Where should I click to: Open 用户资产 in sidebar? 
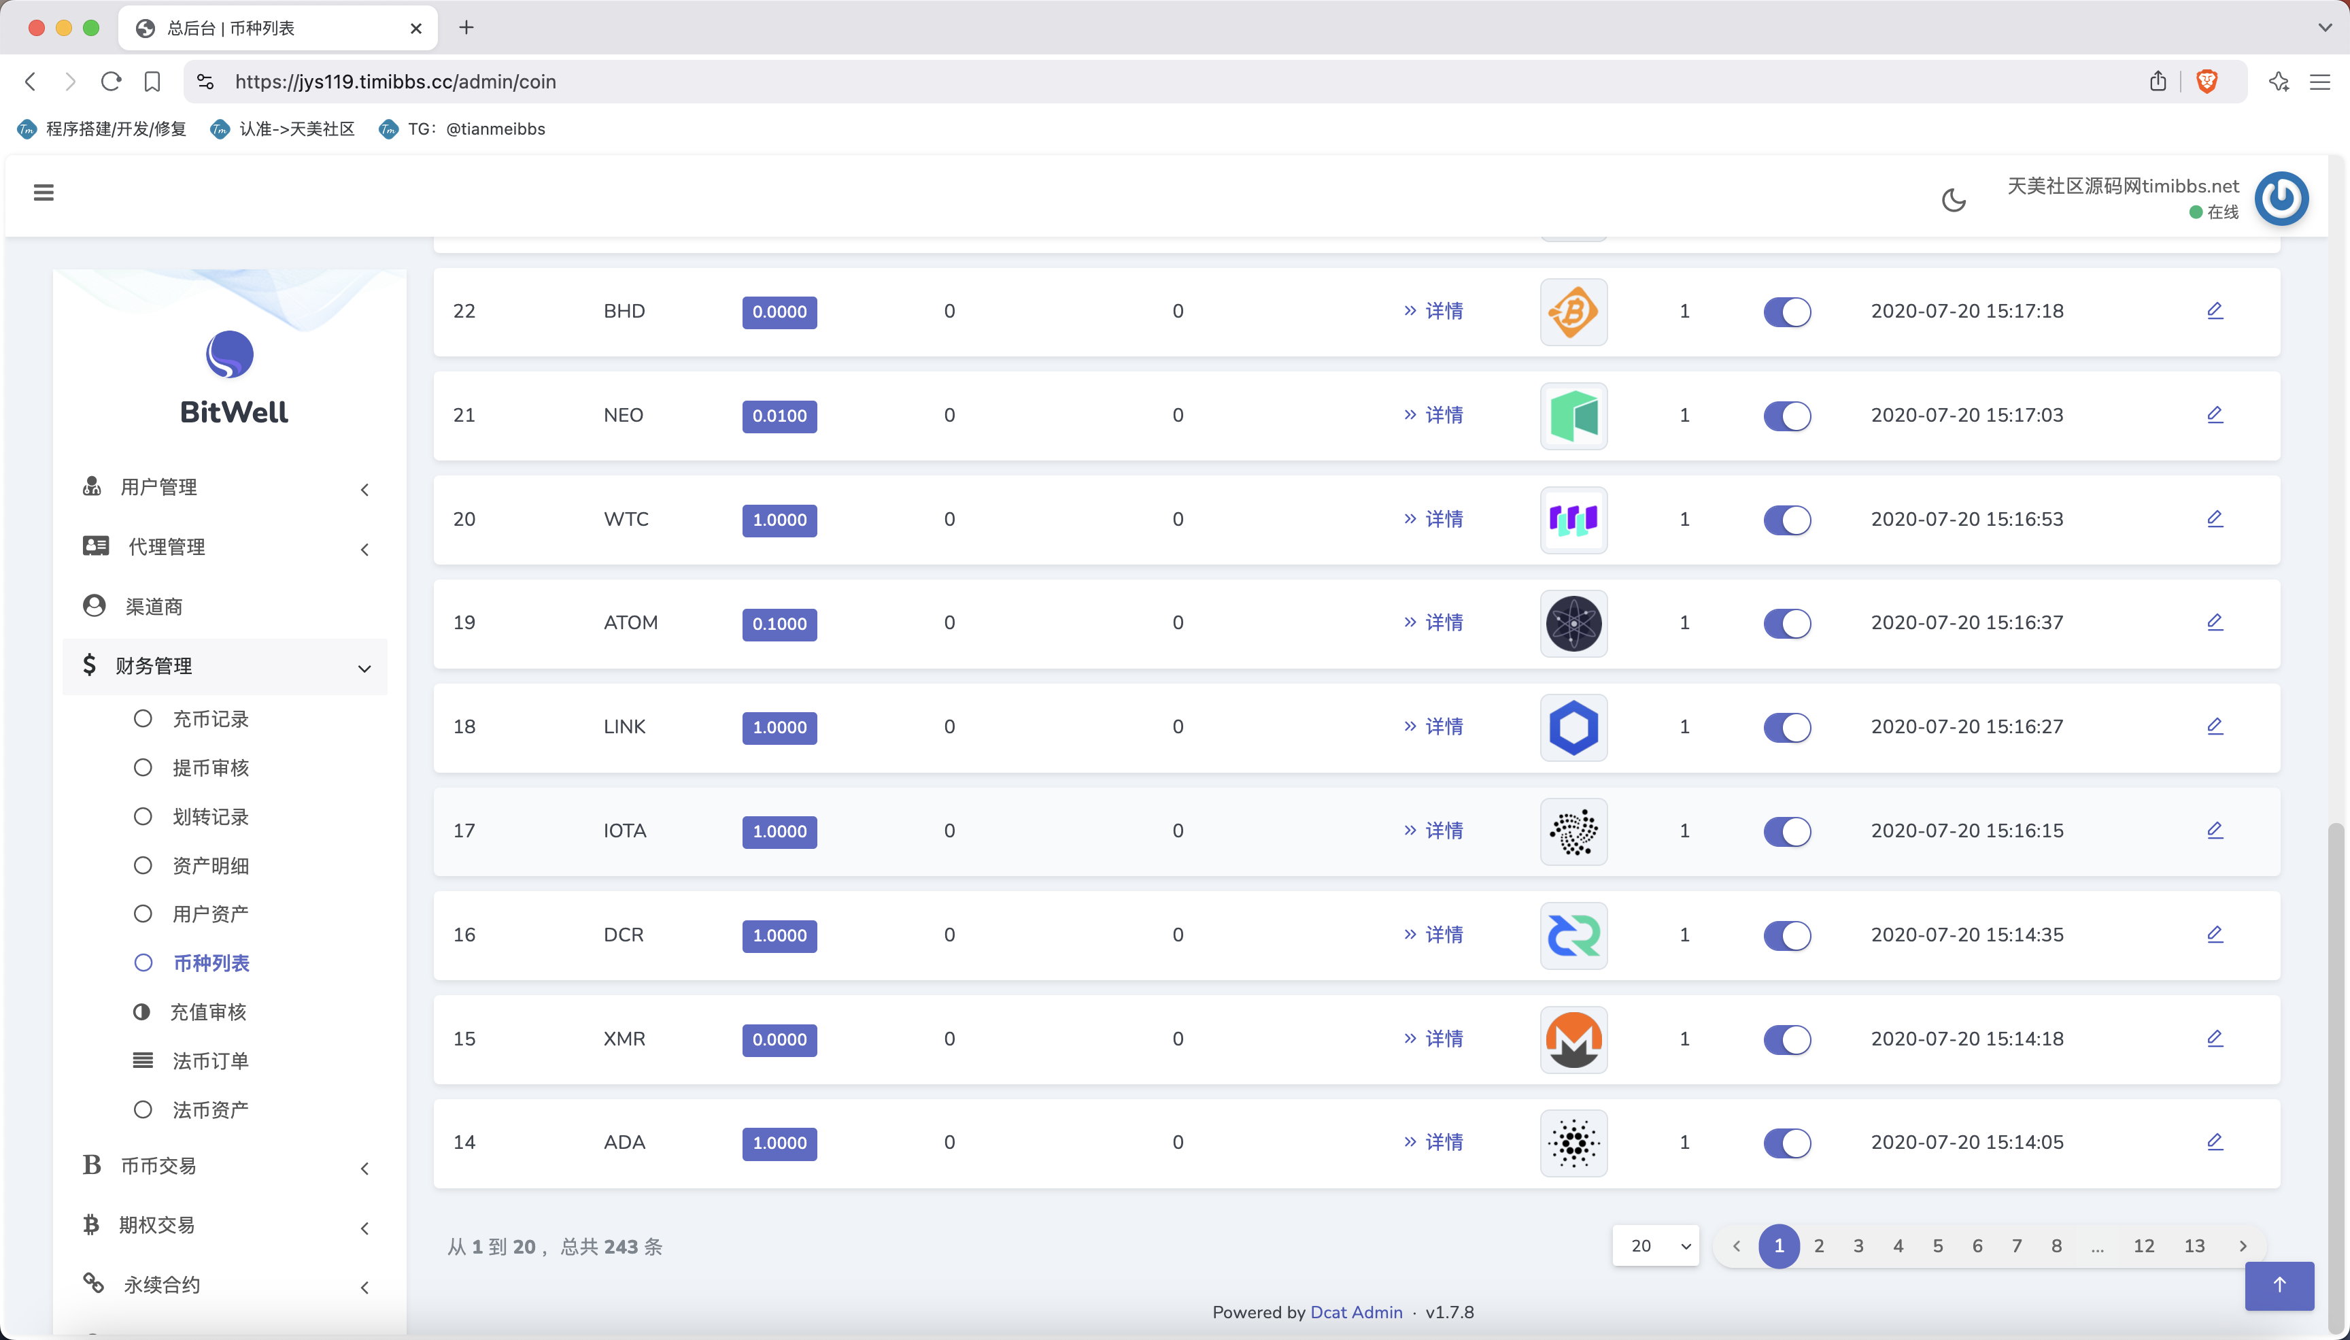click(211, 914)
